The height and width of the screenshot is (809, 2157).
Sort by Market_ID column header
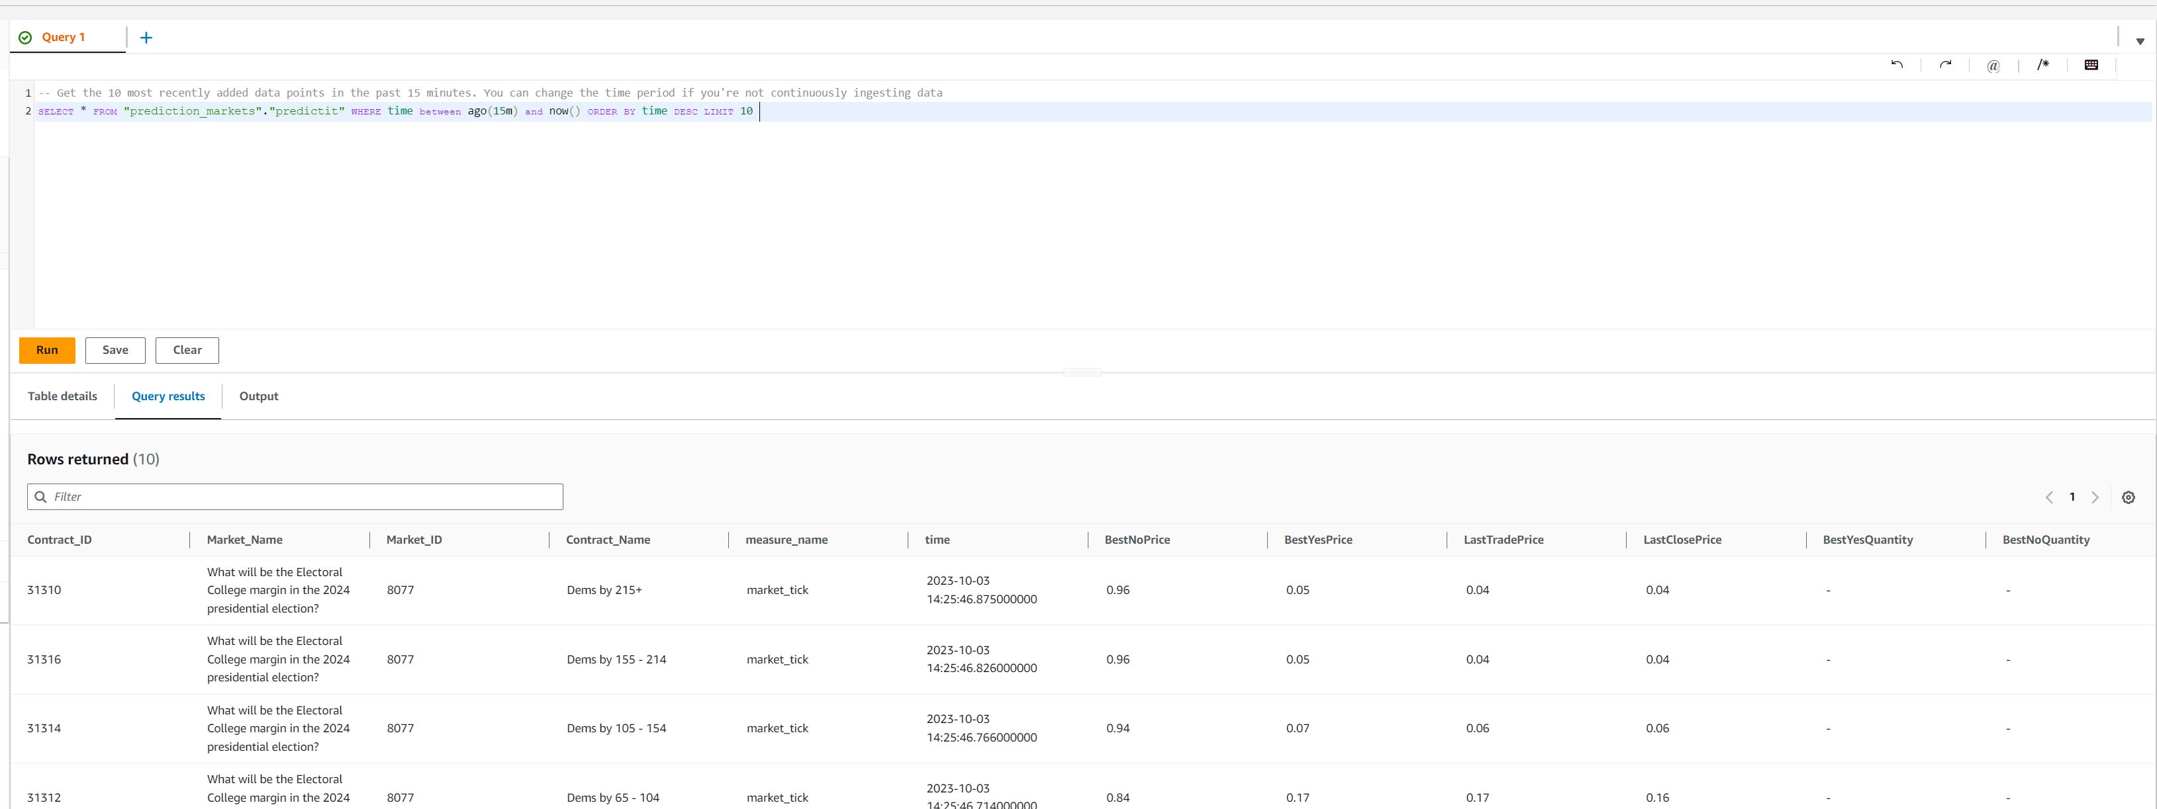click(x=414, y=540)
